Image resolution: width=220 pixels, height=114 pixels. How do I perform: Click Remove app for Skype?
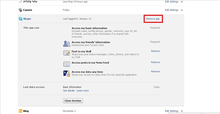pos(153,19)
